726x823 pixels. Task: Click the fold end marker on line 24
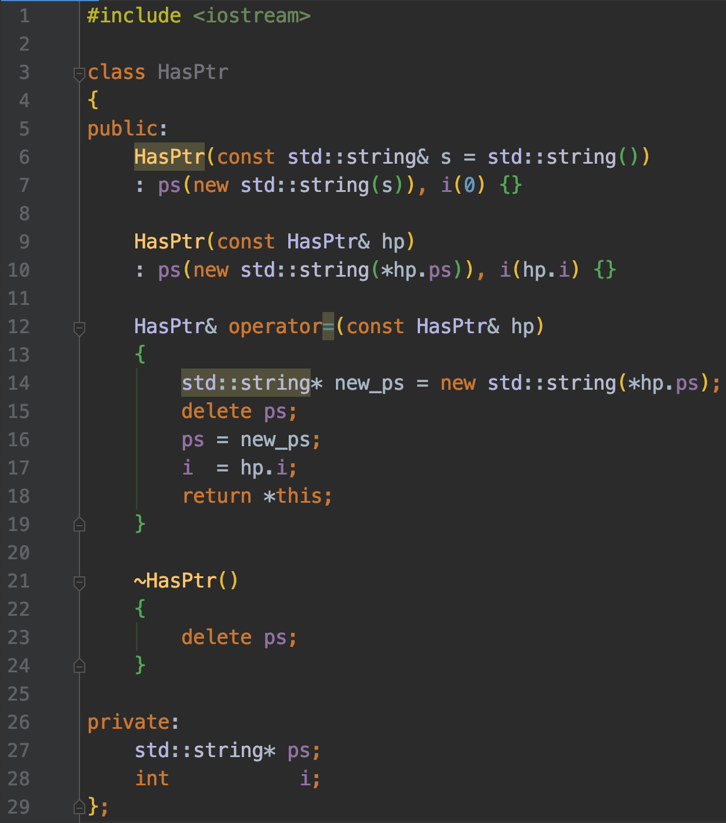(79, 666)
